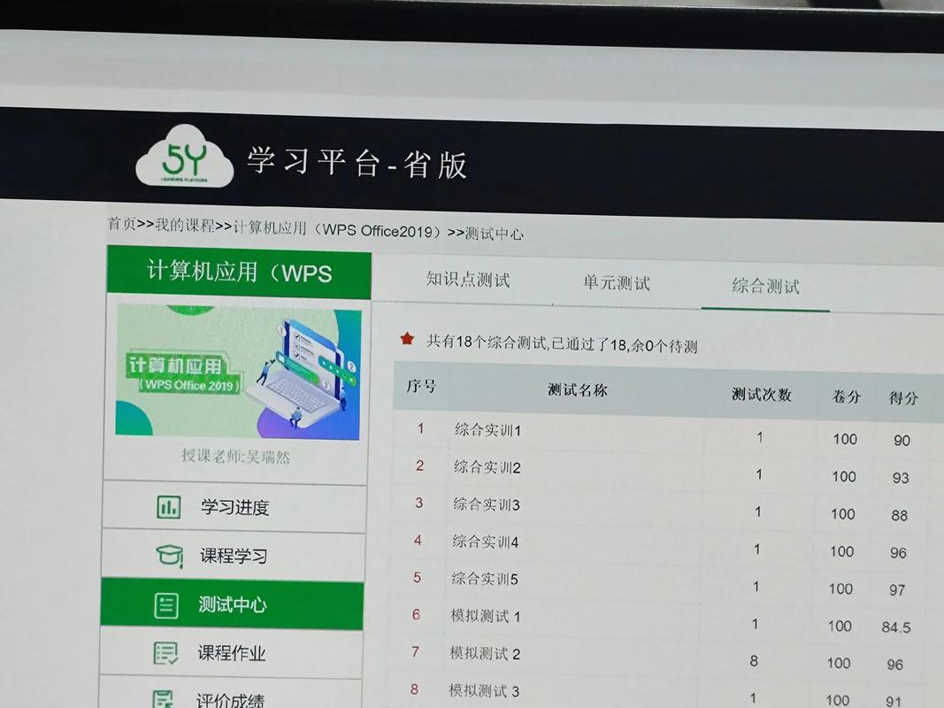Screen dimensions: 944x708
Task: Open the 学习进度 sidebar menu item
Action: [x=234, y=507]
